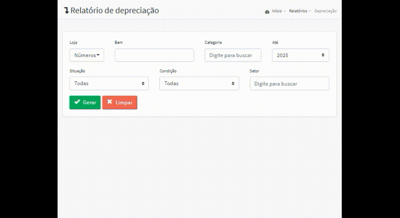
Task: Open the Até year dropdown showing 2025
Action: click(x=300, y=55)
